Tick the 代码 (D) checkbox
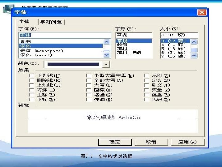Screen dimensions: 222x167 tap(146, 100)
